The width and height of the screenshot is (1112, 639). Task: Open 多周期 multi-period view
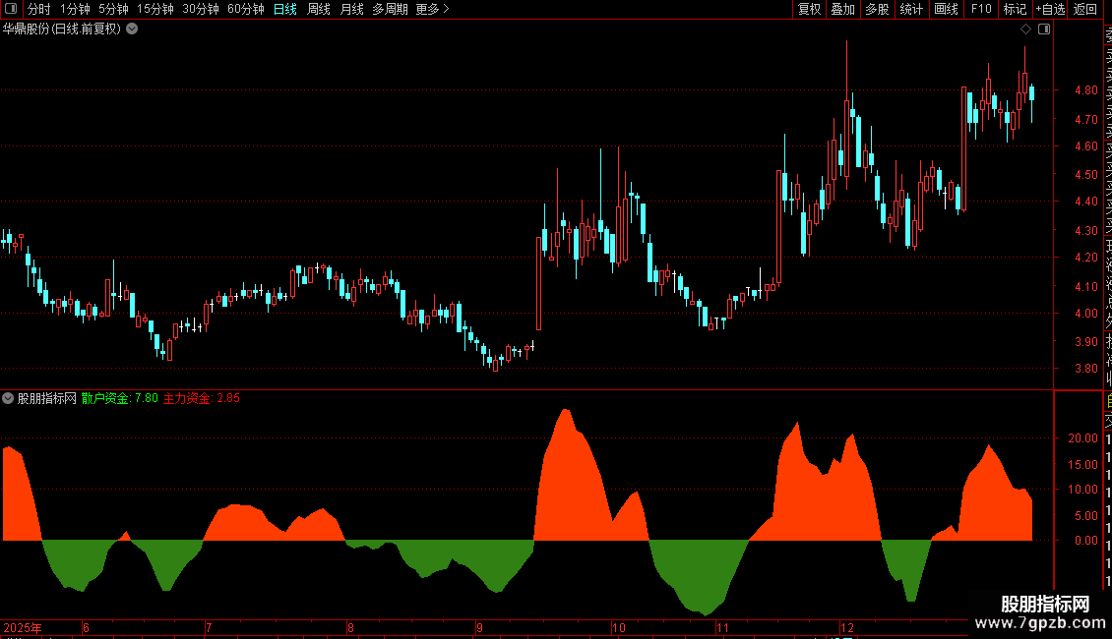(x=390, y=9)
